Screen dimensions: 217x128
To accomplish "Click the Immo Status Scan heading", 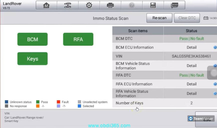I will click(x=111, y=18).
